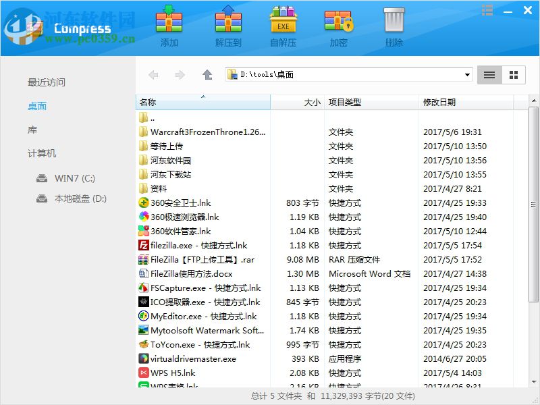Open the address bar dropdown
This screenshot has height=405, width=540.
468,75
